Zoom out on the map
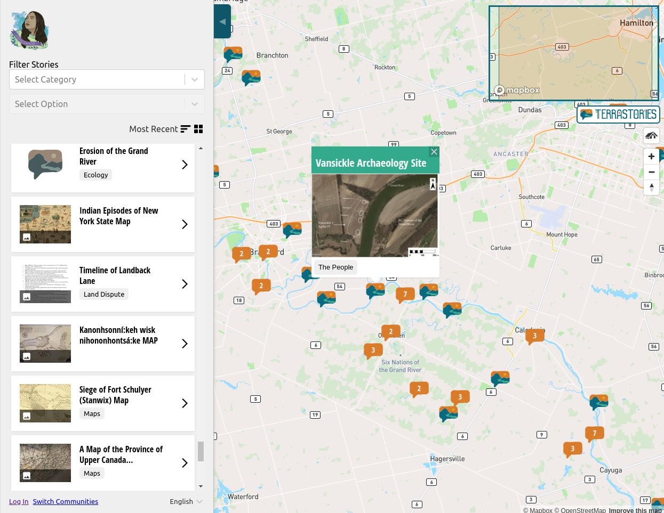 (x=651, y=172)
